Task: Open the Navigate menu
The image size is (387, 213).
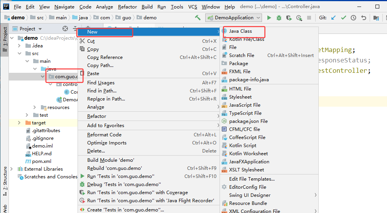Action: 64,7
